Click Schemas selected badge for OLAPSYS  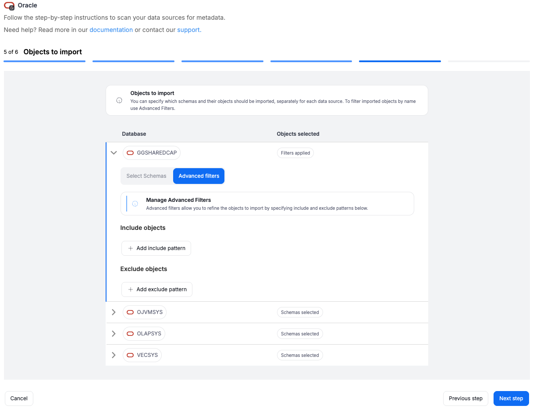(300, 334)
